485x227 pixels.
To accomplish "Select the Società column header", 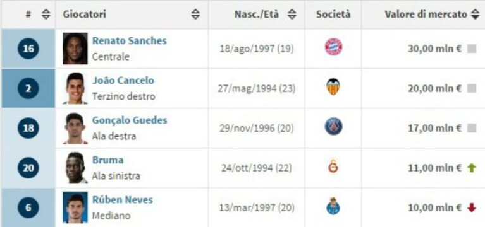I will pos(333,15).
